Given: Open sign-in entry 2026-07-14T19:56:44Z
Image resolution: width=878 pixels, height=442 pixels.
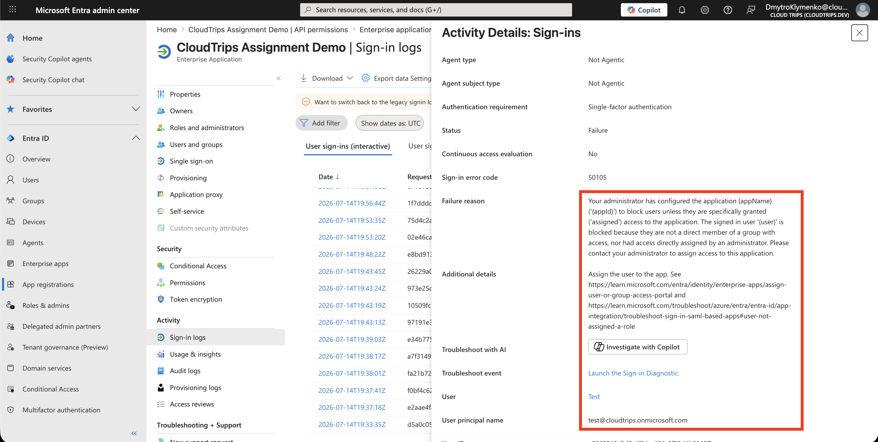Looking at the screenshot, I should pos(352,203).
